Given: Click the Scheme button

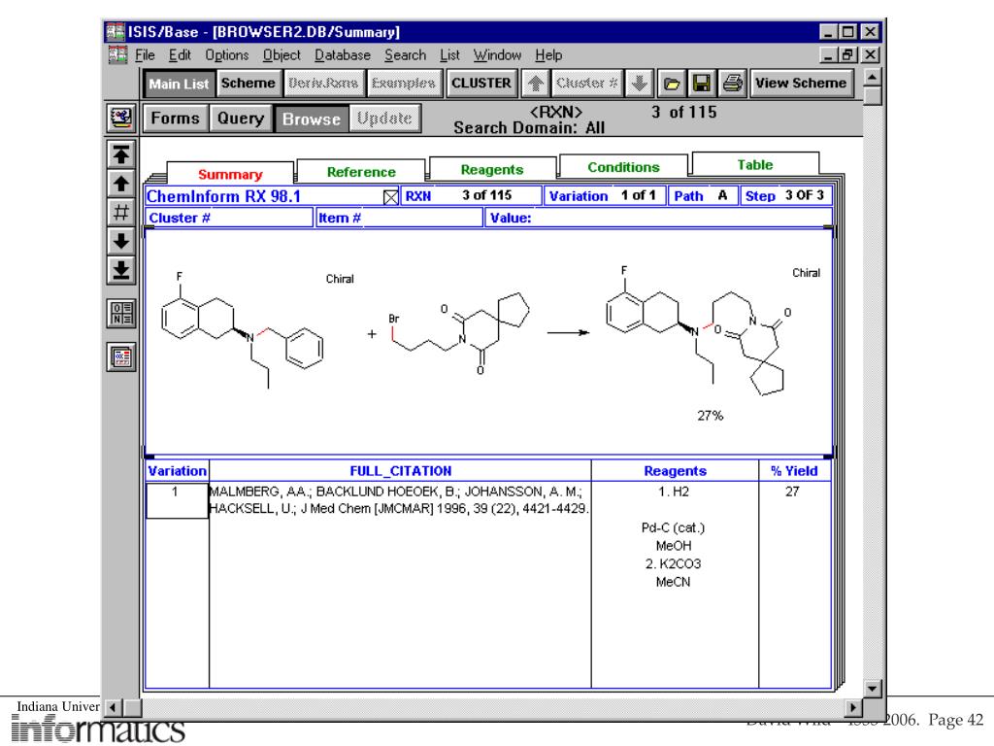Looking at the screenshot, I should tap(248, 84).
